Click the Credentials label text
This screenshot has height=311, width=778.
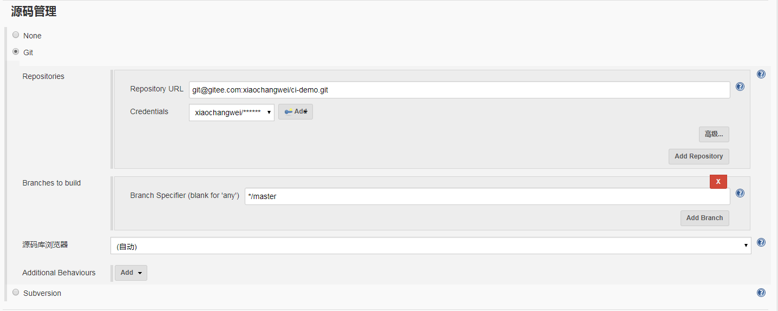click(x=149, y=111)
